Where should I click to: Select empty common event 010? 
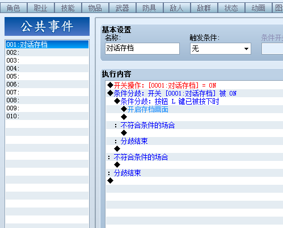(47, 116)
